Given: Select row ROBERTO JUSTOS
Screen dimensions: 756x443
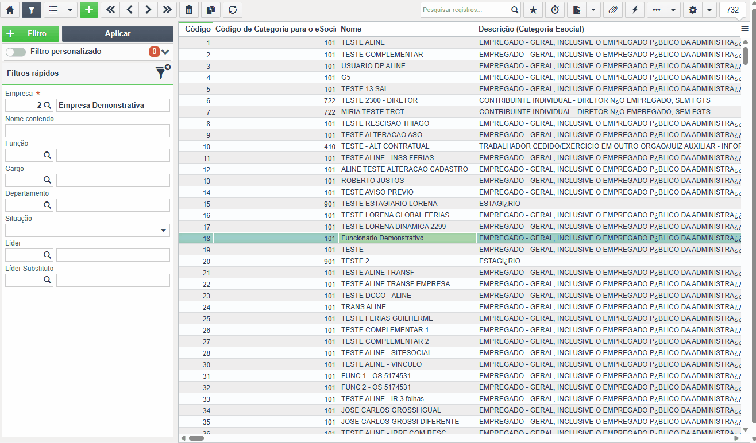Looking at the screenshot, I should point(460,181).
